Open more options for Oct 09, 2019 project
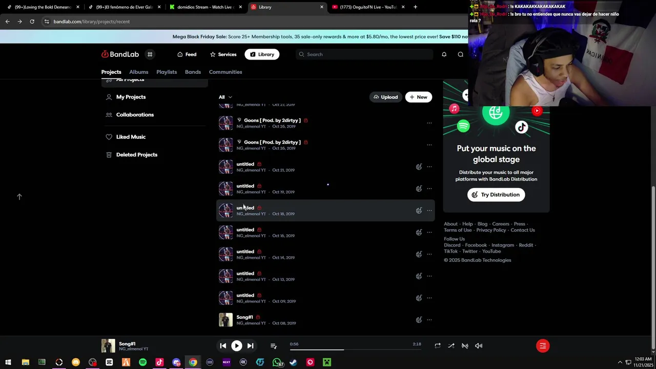Viewport: 656px width, 369px height. (429, 298)
